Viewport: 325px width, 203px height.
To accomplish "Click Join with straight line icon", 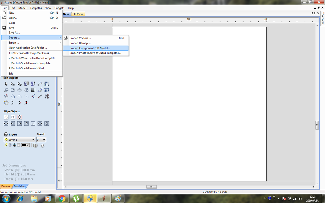I will [13, 103].
